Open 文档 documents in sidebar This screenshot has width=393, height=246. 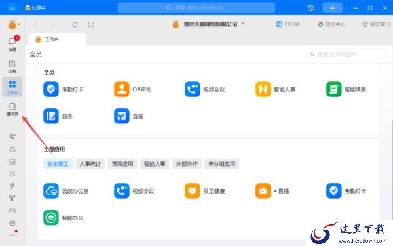pos(12,66)
